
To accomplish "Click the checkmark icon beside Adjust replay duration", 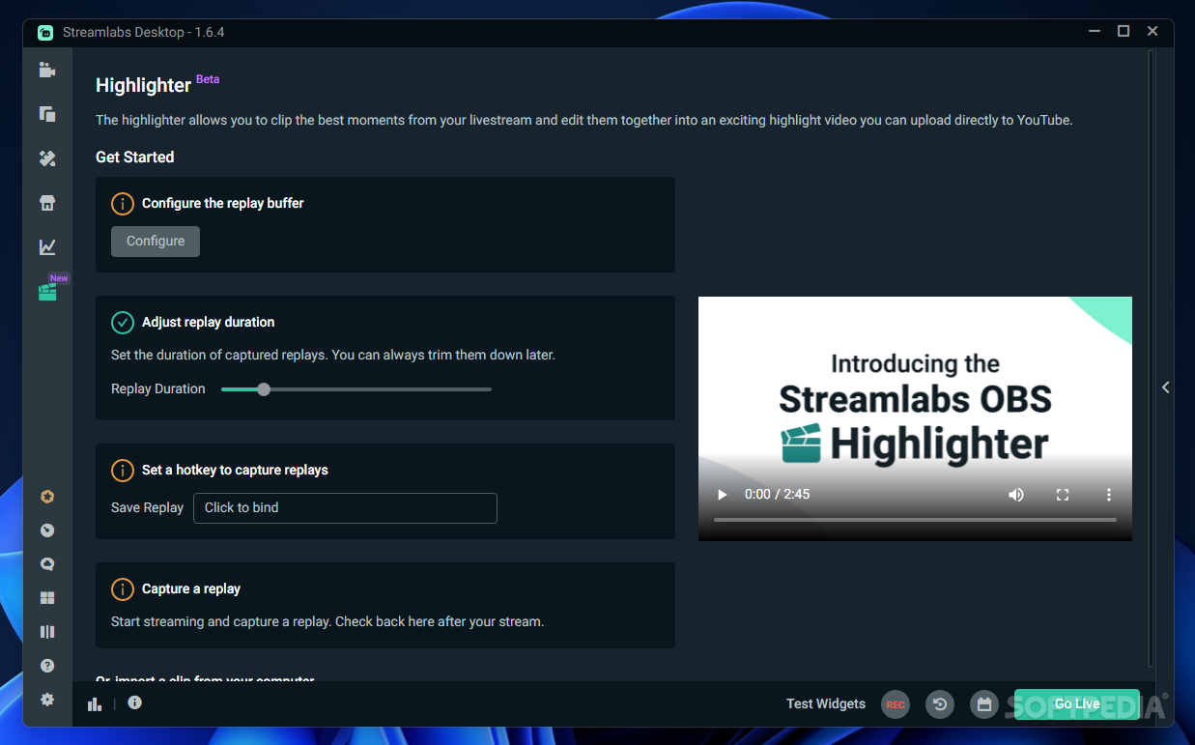I will point(123,323).
